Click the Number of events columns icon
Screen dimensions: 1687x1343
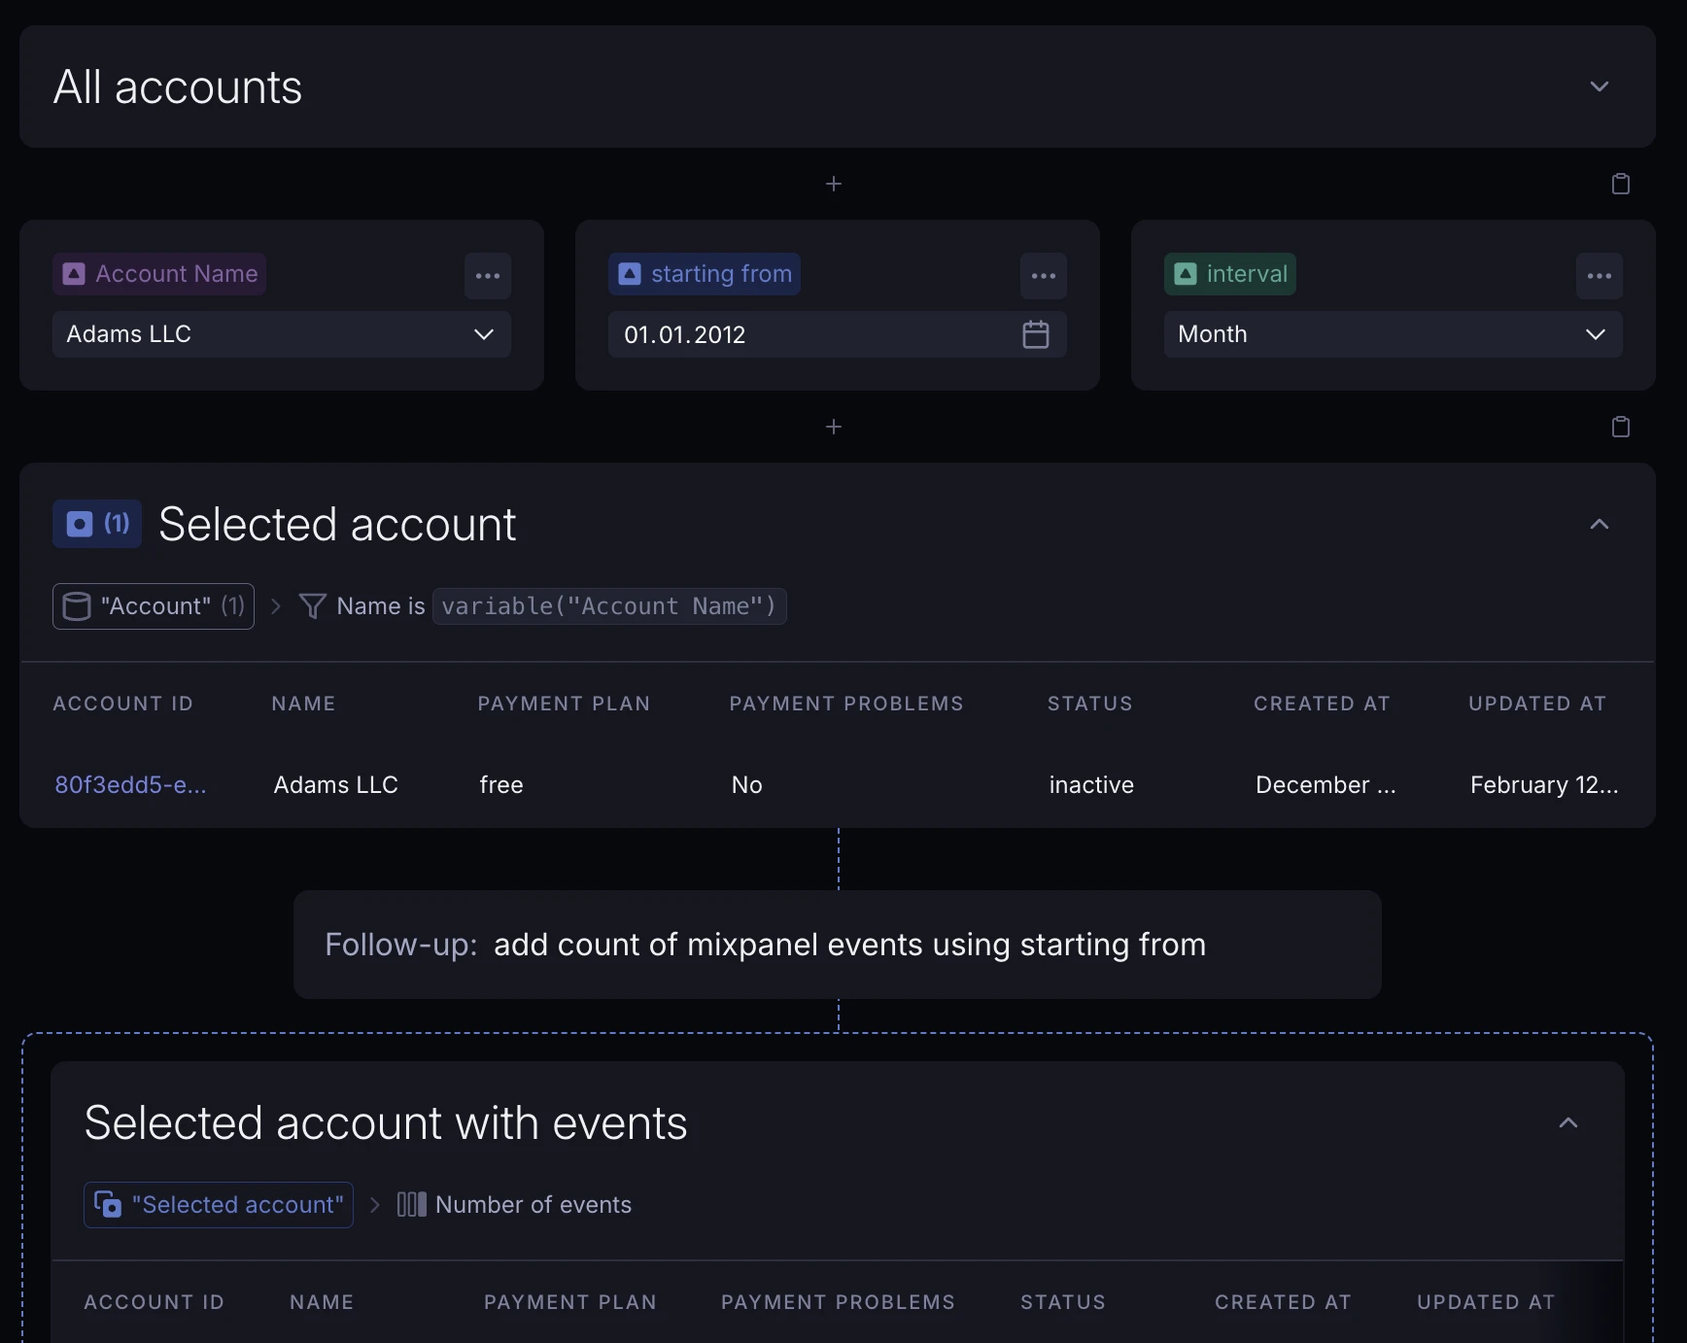pos(411,1205)
